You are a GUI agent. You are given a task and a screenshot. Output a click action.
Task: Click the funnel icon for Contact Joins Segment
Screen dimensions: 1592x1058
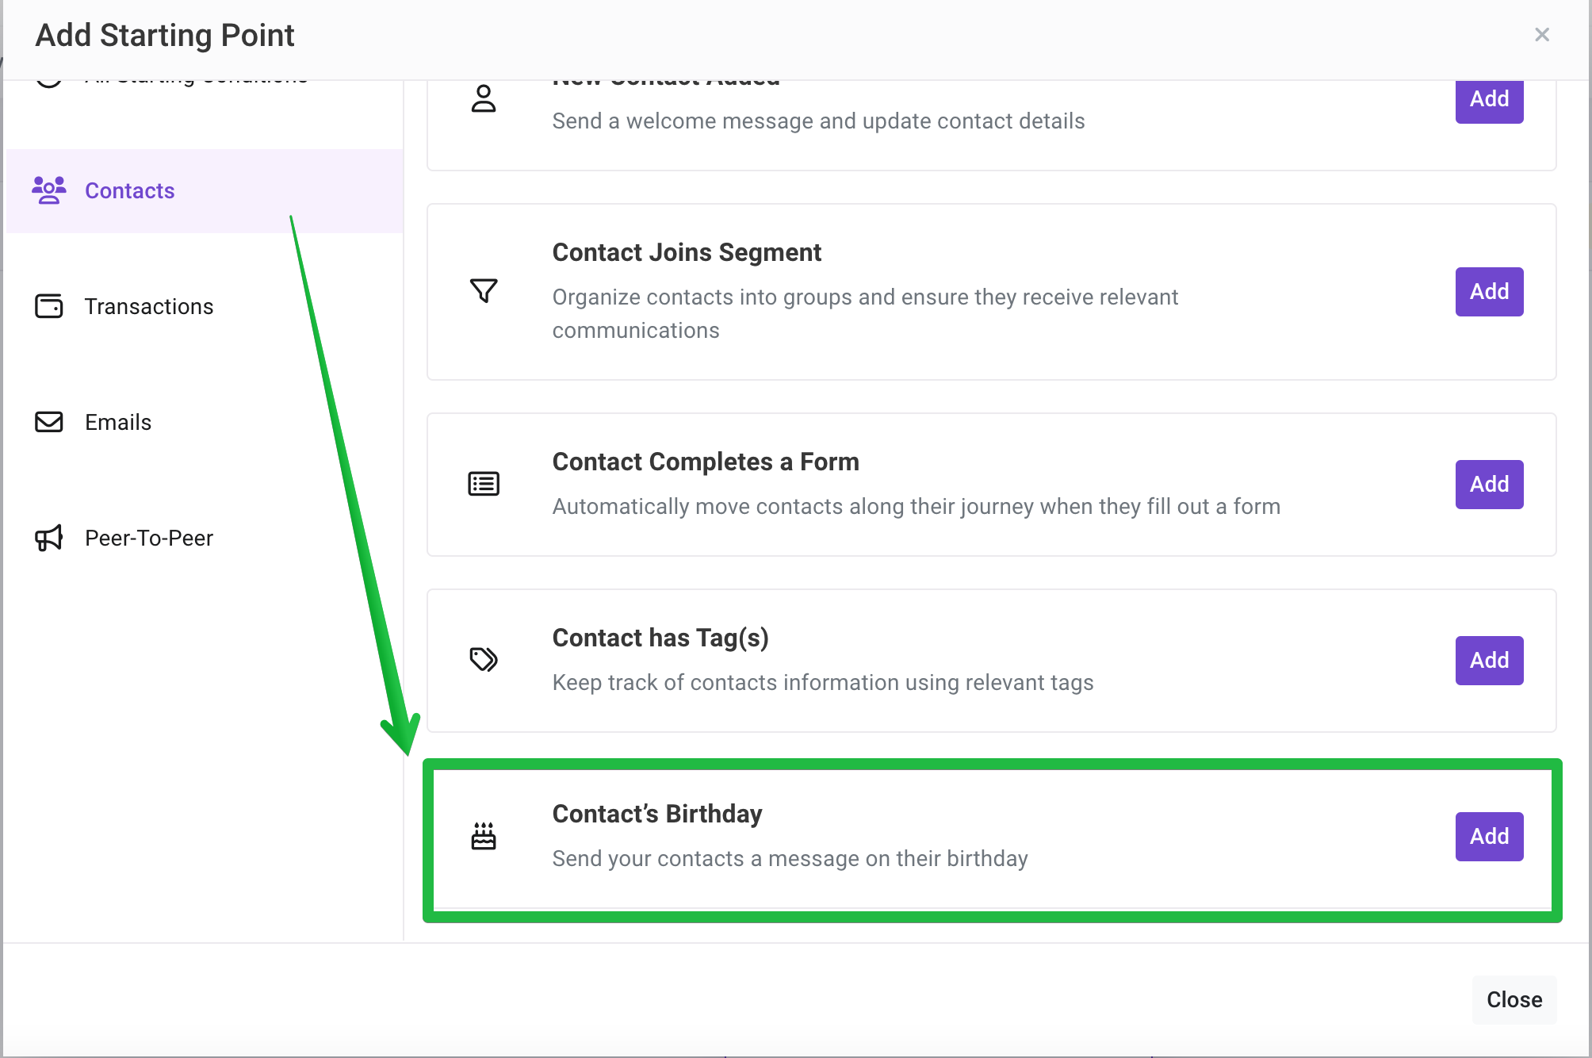[484, 291]
